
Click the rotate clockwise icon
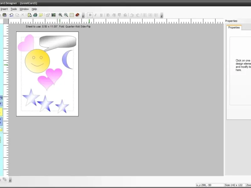pos(132,15)
